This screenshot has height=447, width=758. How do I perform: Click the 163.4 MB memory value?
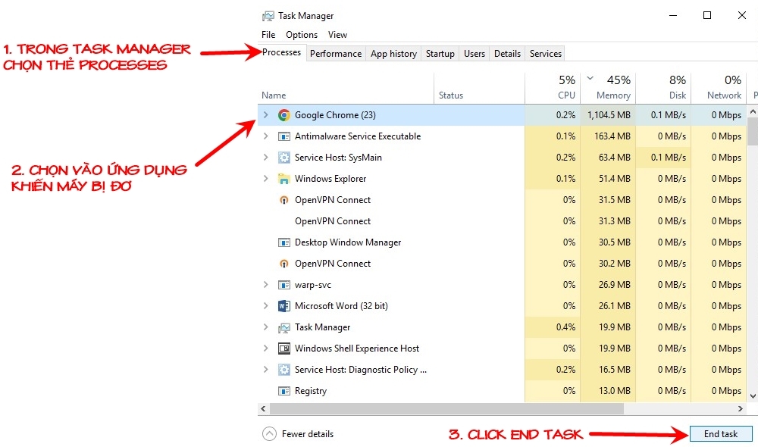pos(612,136)
